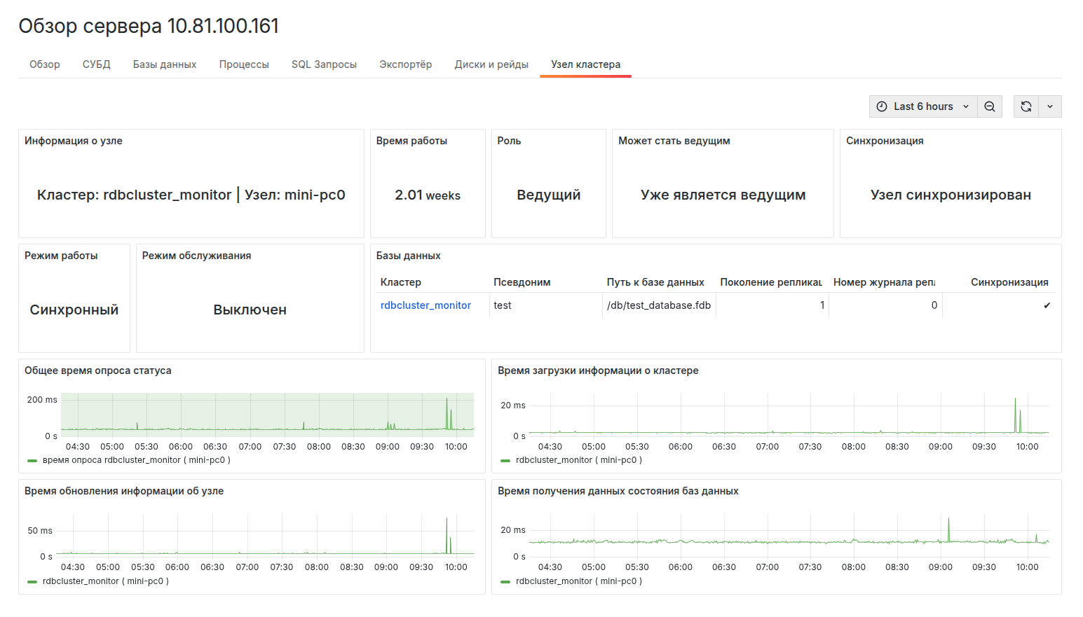Click the refresh dashboard icon
This screenshot has width=1083, height=617.
(x=1026, y=106)
